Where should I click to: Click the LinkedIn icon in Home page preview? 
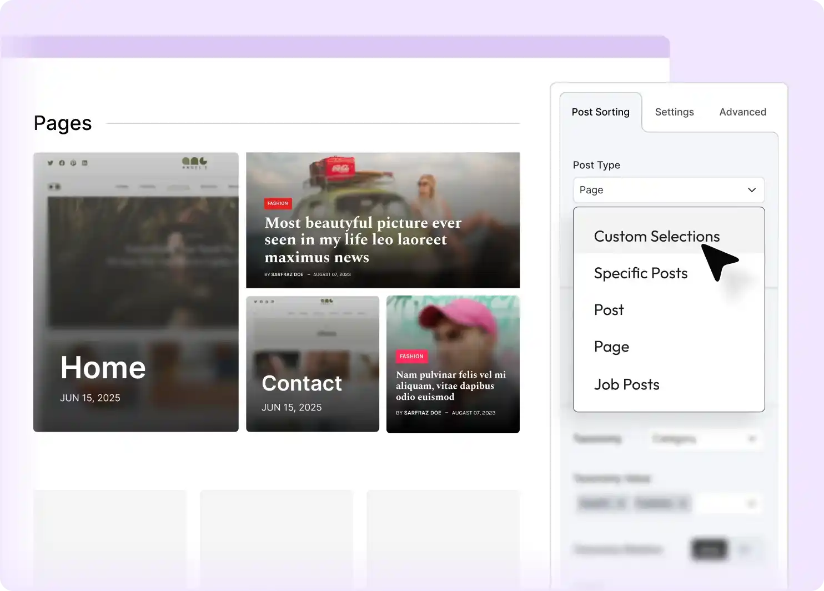[84, 163]
